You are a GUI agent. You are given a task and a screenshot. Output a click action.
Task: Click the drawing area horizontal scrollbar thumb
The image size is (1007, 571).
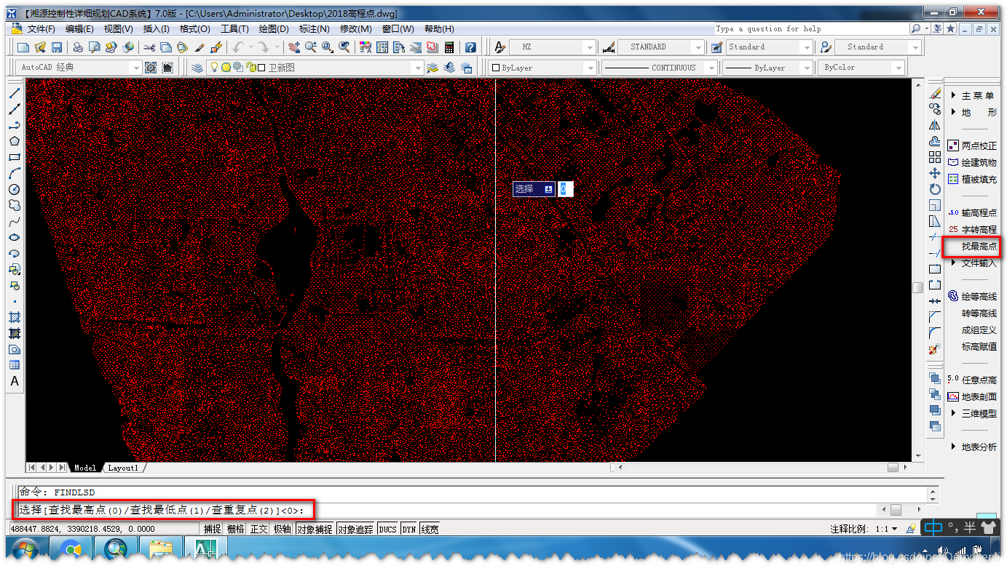click(893, 468)
